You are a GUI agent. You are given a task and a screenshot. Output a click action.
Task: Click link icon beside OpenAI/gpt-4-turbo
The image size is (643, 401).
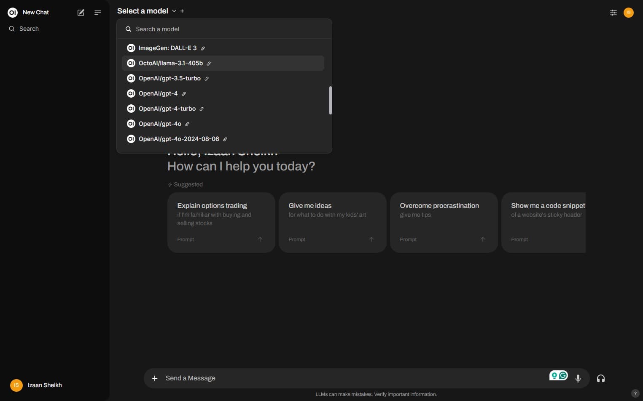[202, 109]
